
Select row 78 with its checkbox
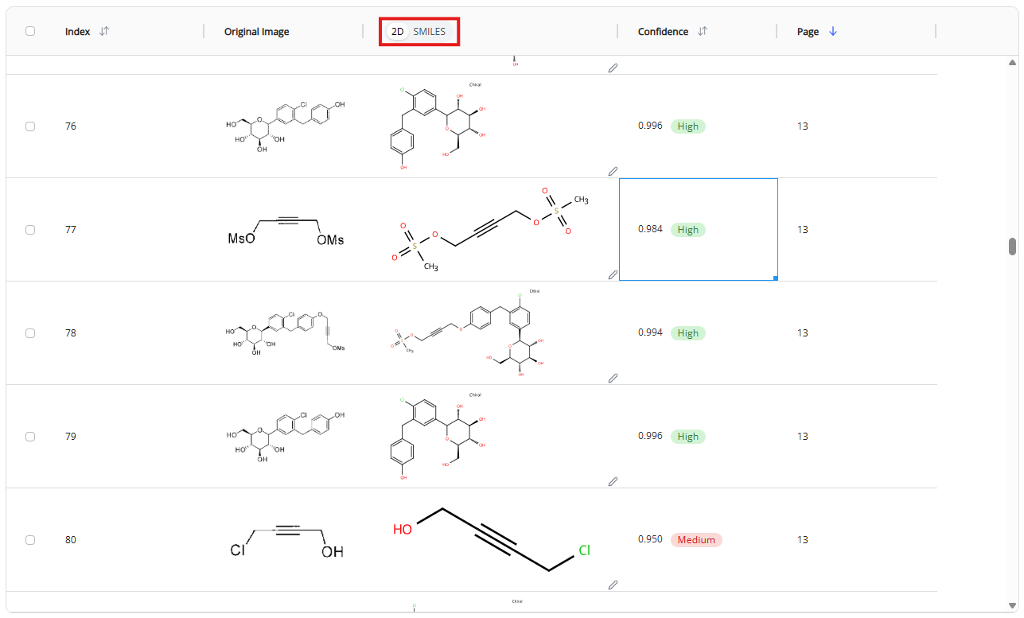tap(30, 333)
